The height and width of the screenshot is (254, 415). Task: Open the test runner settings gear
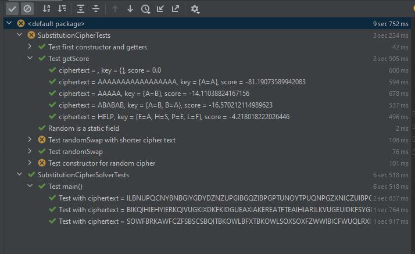point(195,9)
